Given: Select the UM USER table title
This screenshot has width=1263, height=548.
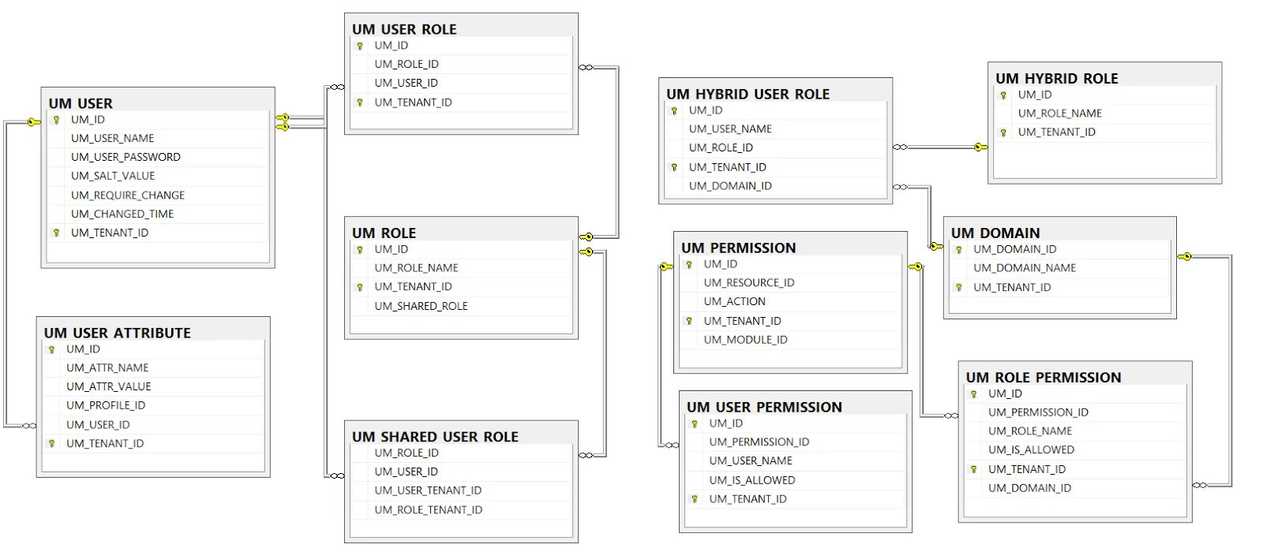Looking at the screenshot, I should 81,103.
